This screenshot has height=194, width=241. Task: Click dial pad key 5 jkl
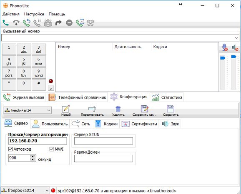pos(24,61)
